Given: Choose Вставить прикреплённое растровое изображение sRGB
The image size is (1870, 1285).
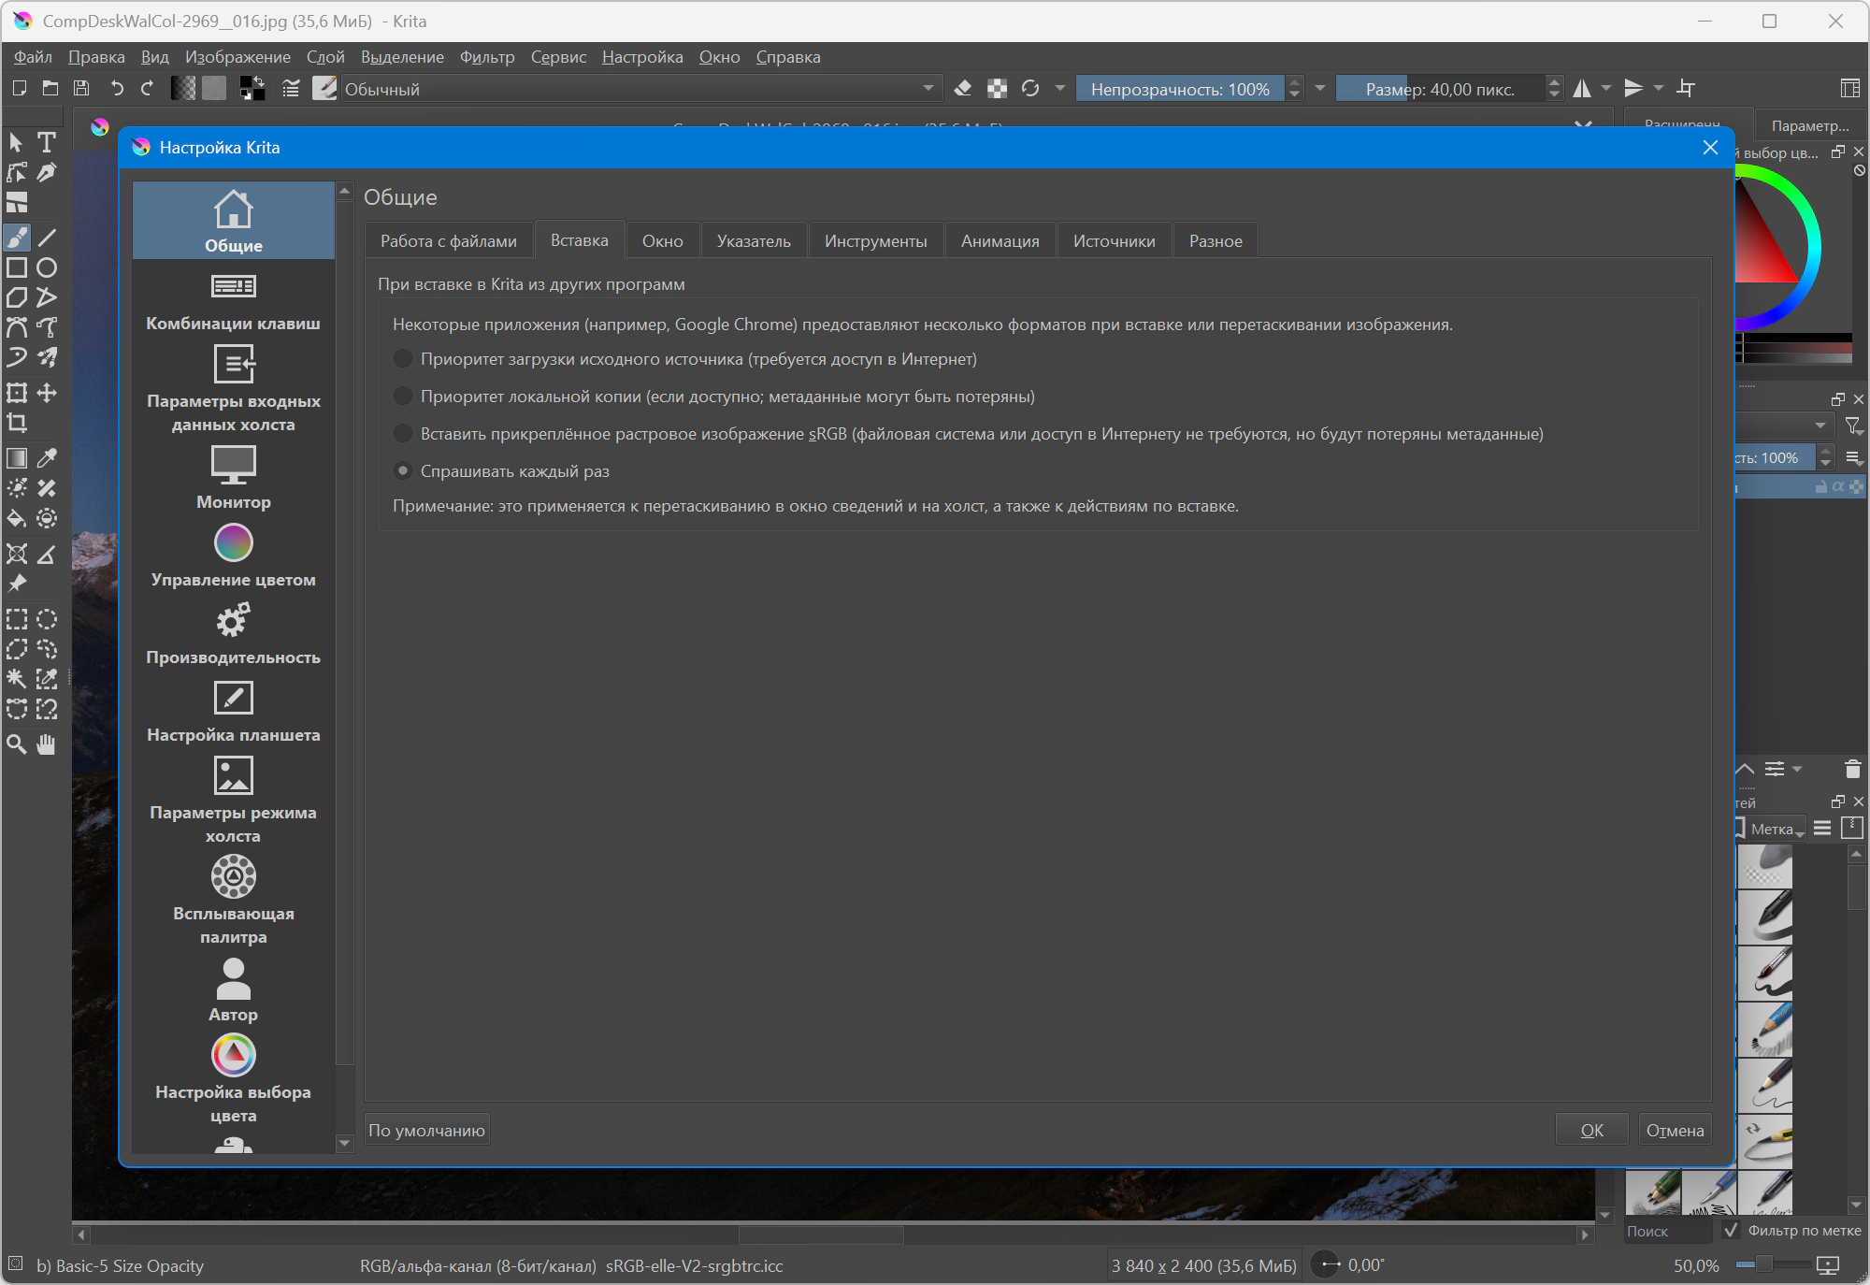Looking at the screenshot, I should [x=969, y=434].
